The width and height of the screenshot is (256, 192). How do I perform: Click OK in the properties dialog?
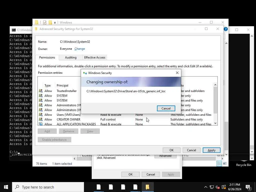[130, 174]
